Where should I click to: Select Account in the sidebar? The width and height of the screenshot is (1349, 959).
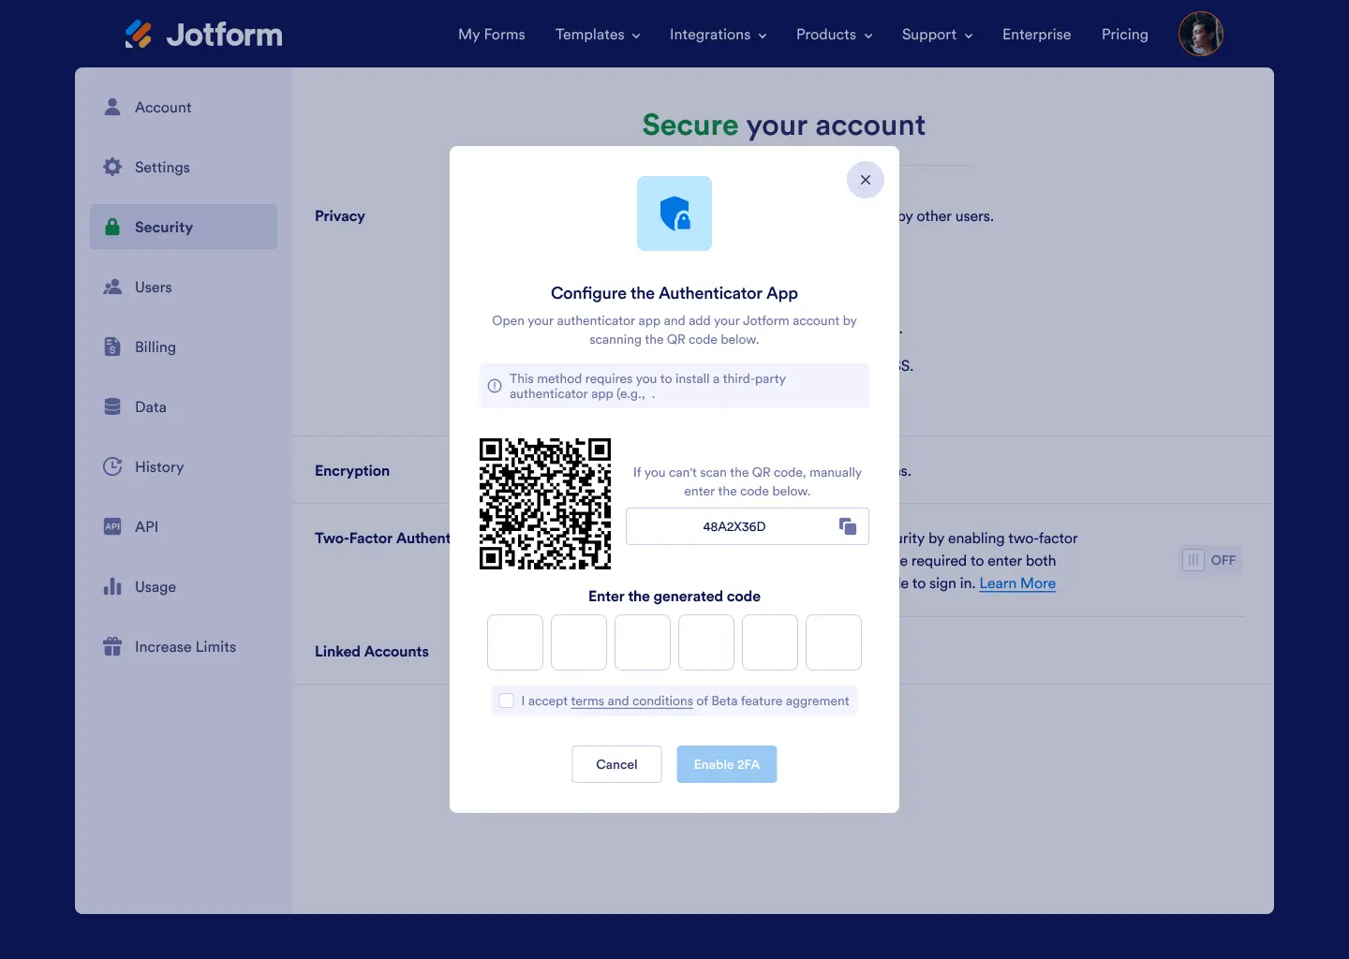point(184,107)
